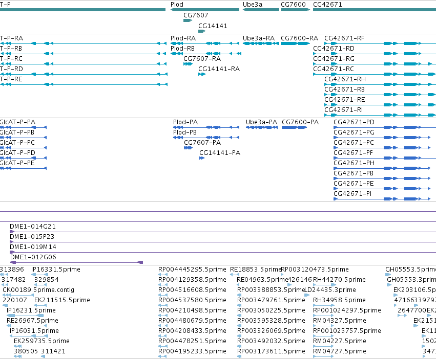Select the Ube3a gene label

(x=253, y=5)
